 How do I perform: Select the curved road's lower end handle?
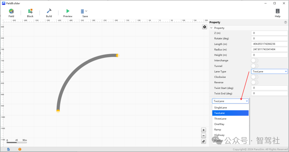[58, 111]
